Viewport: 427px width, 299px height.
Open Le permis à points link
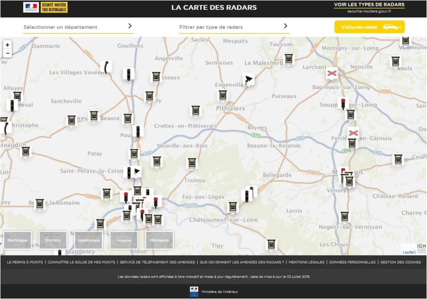pos(25,262)
